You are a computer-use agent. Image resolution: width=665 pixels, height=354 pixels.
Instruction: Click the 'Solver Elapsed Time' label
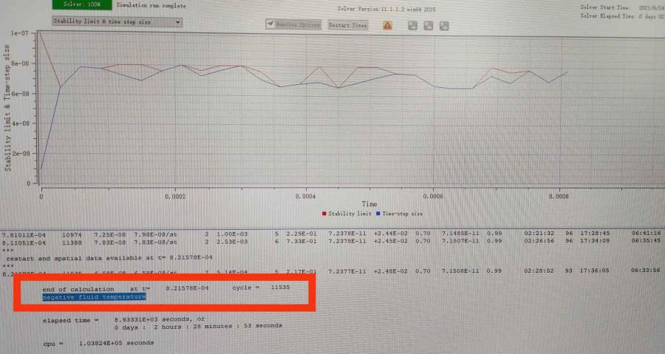pyautogui.click(x=607, y=16)
